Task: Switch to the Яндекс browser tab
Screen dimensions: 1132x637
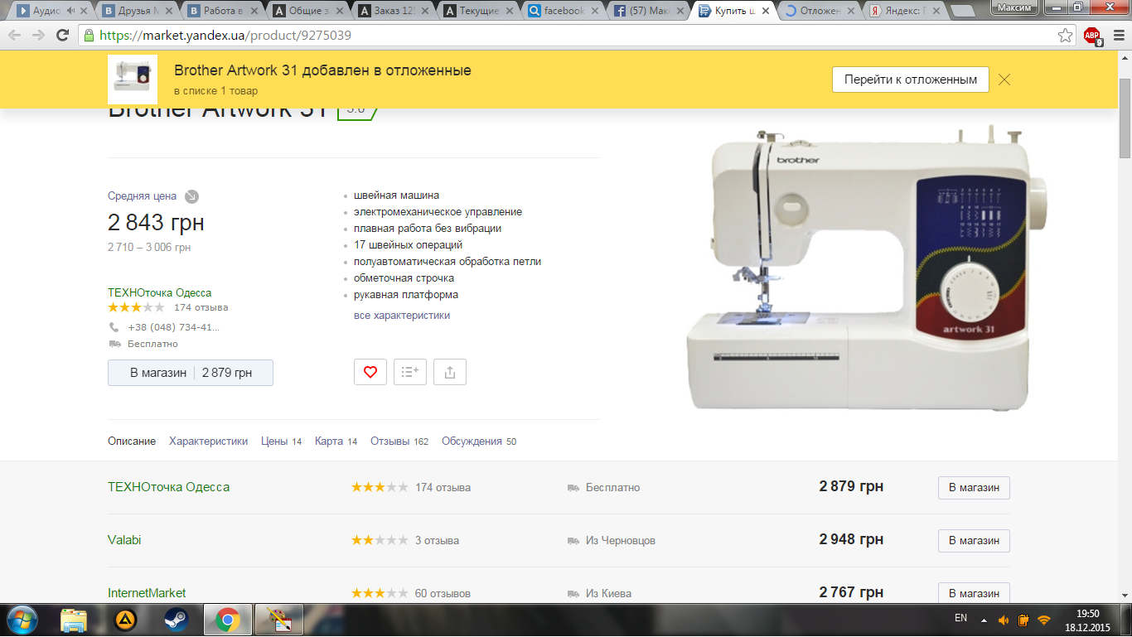Action: click(903, 11)
